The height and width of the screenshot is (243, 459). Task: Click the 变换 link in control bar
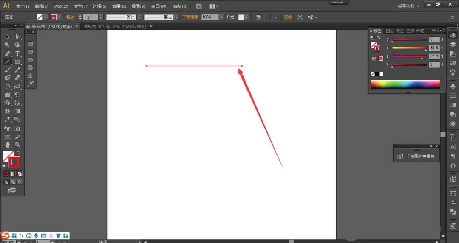[287, 17]
